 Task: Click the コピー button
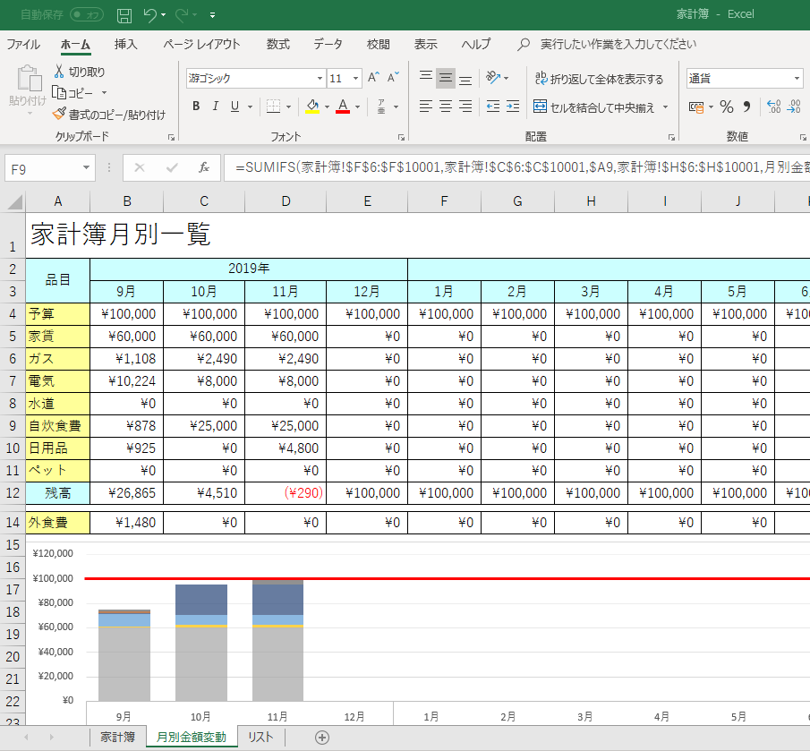(x=72, y=93)
